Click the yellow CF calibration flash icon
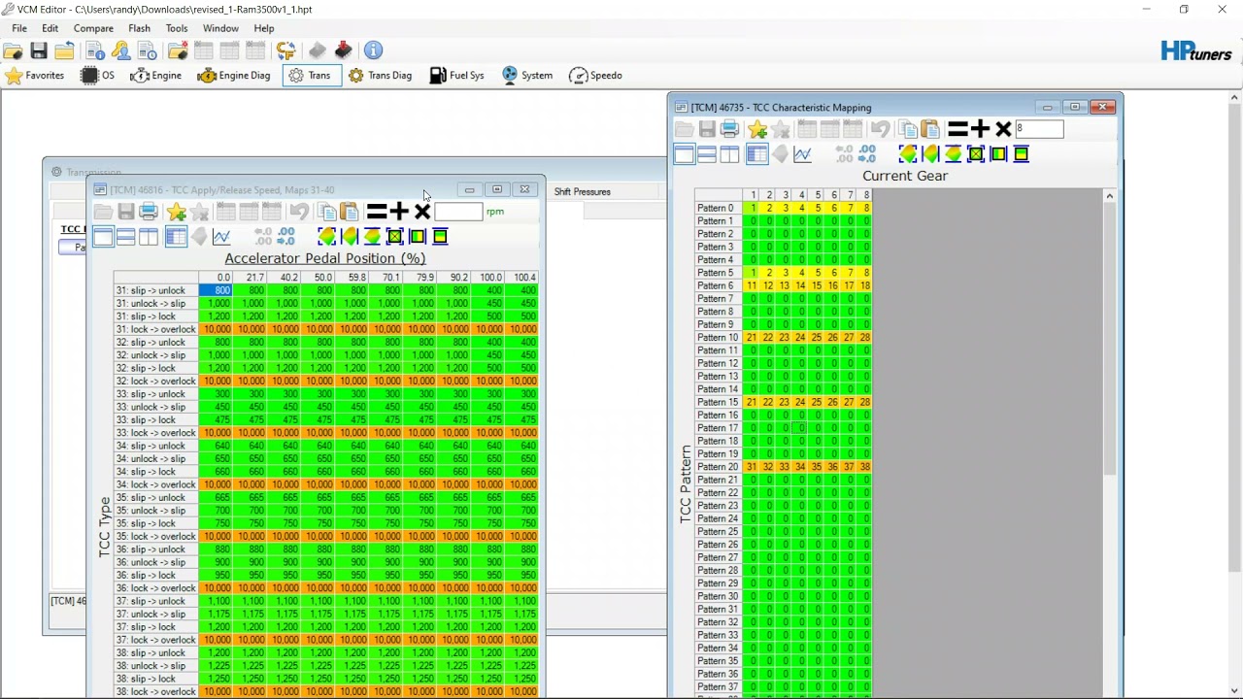The height and width of the screenshot is (699, 1243). tap(286, 50)
